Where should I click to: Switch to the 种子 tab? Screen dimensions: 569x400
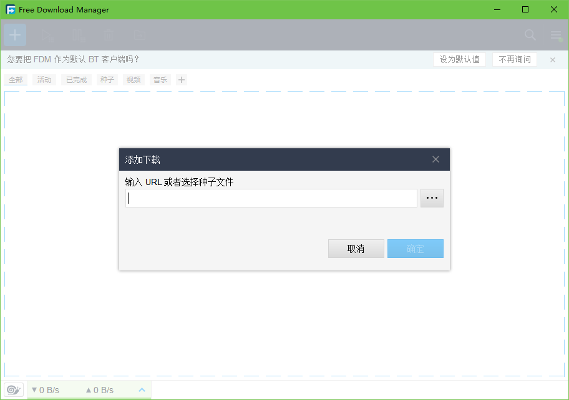(106, 80)
